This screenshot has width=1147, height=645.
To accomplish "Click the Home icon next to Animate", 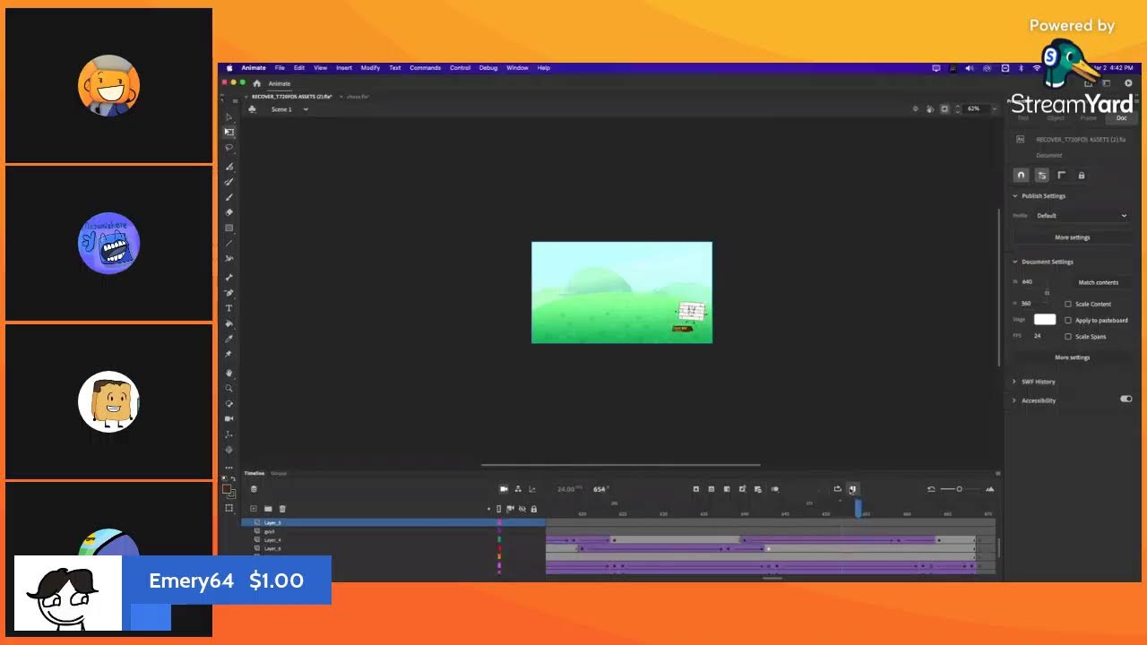I will pos(256,83).
